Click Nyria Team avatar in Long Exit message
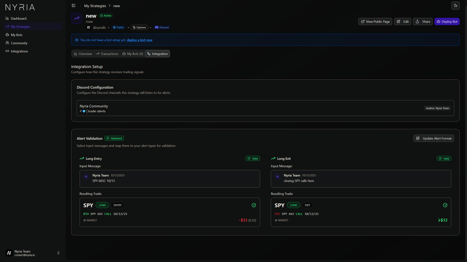 tap(277, 177)
